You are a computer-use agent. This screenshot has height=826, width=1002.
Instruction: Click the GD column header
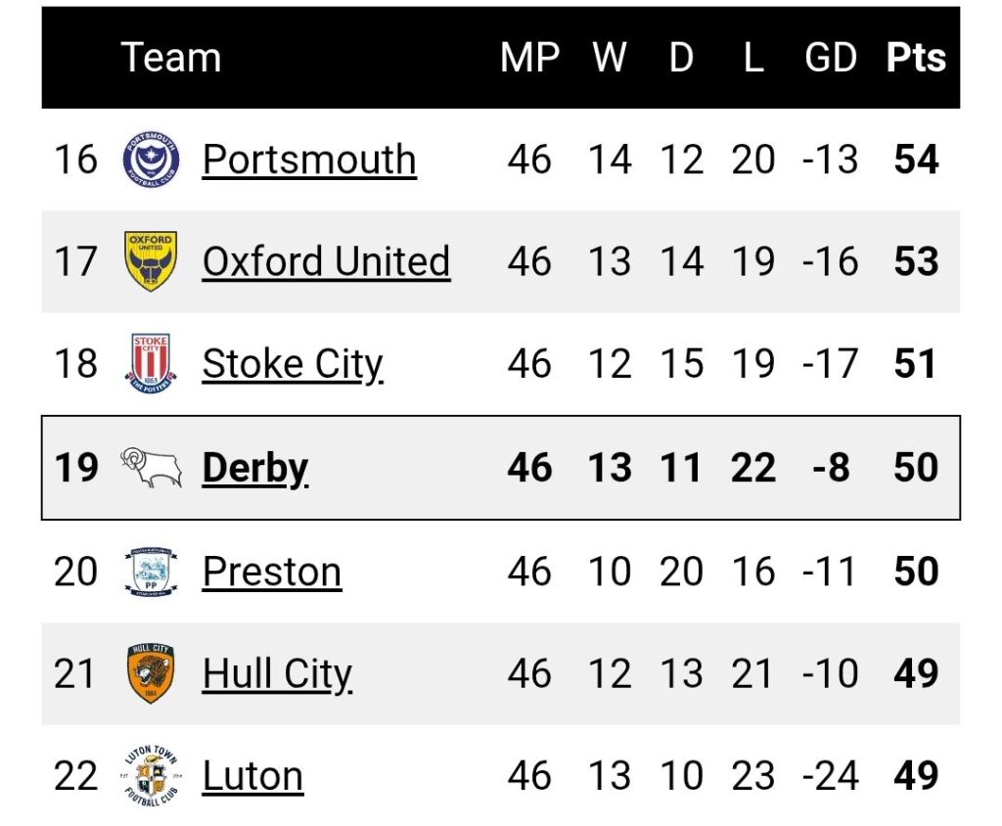tap(830, 58)
